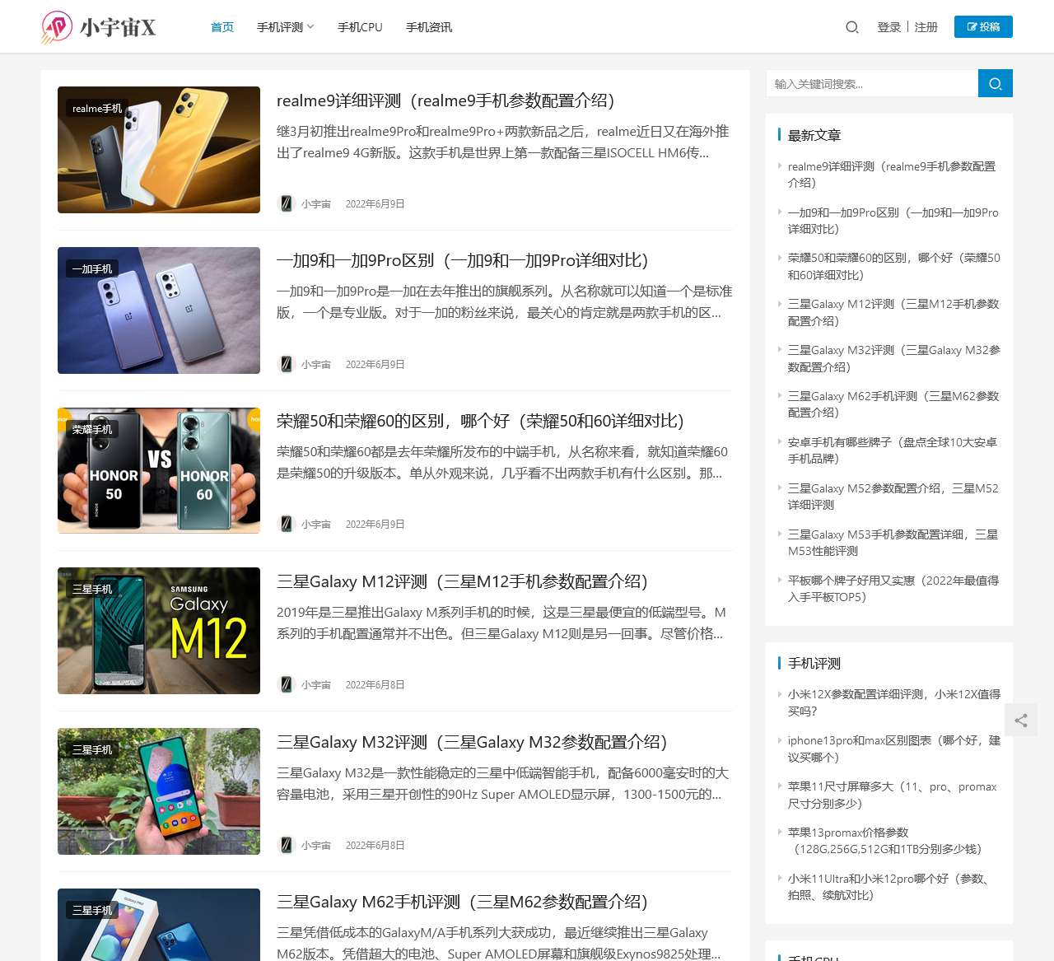Click 三星手机 tag on Galaxy M62 image
This screenshot has height=961, width=1054.
tap(92, 910)
